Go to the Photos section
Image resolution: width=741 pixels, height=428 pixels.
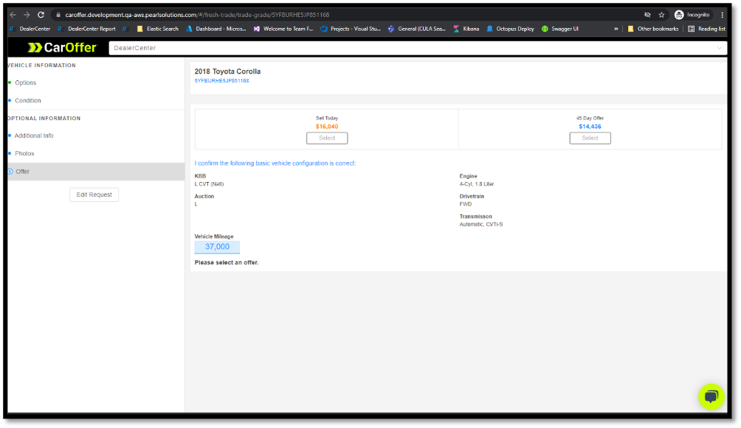pyautogui.click(x=24, y=153)
